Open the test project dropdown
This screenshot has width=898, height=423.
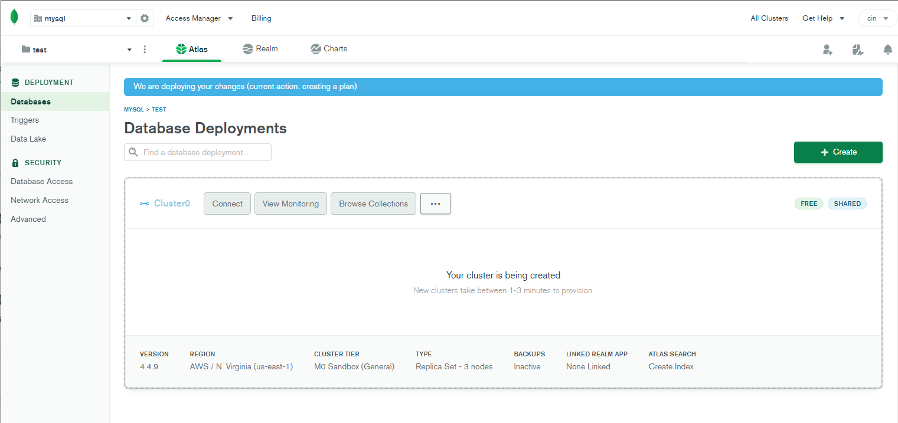77,50
